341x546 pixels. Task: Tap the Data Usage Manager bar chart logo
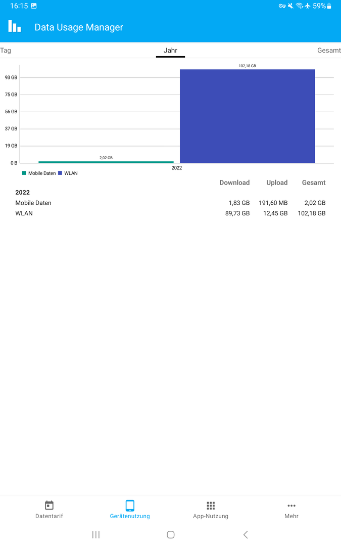pos(15,27)
